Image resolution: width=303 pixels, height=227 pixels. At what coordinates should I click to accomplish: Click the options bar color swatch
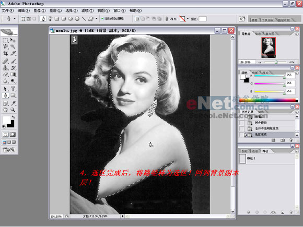203,19
